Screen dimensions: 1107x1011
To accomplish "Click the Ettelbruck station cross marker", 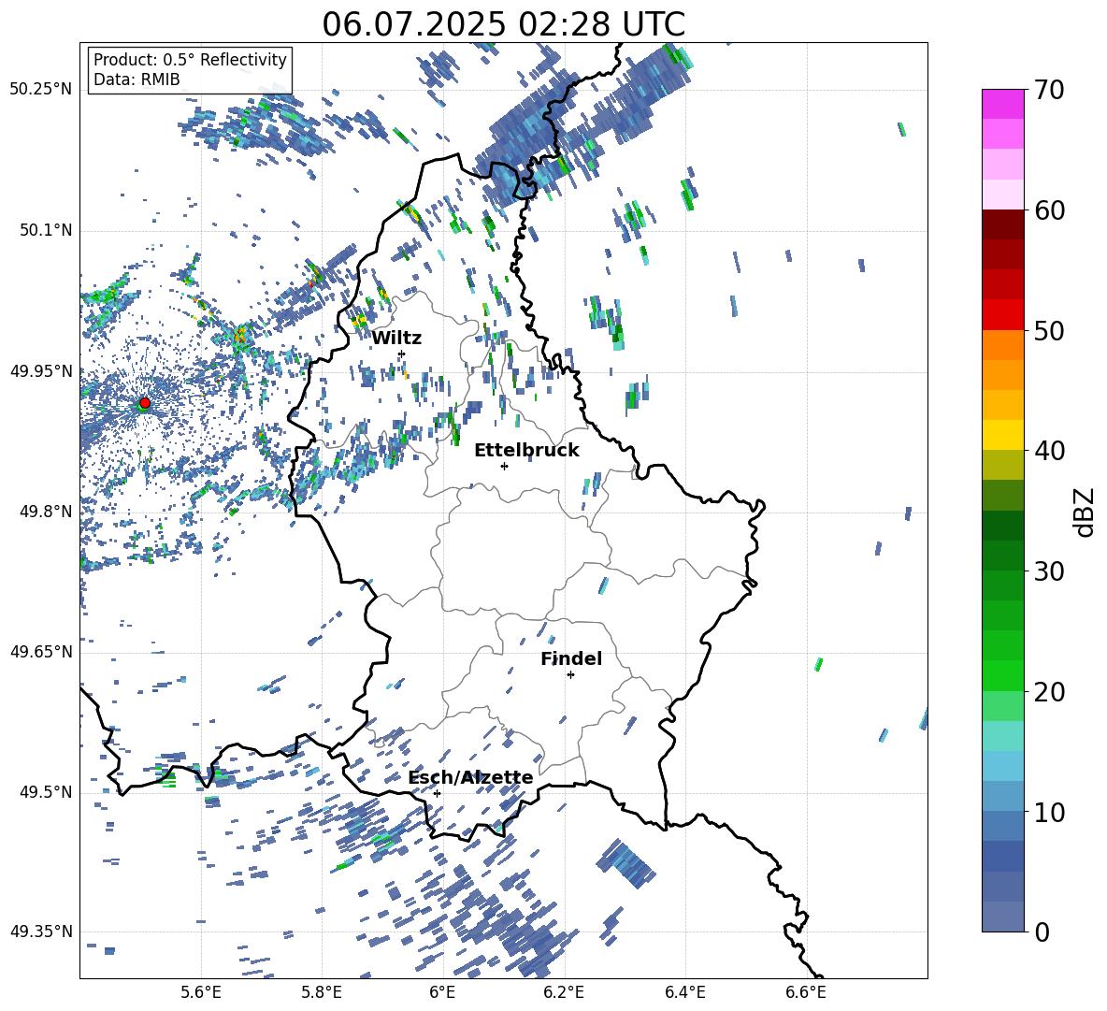I will coord(504,466).
